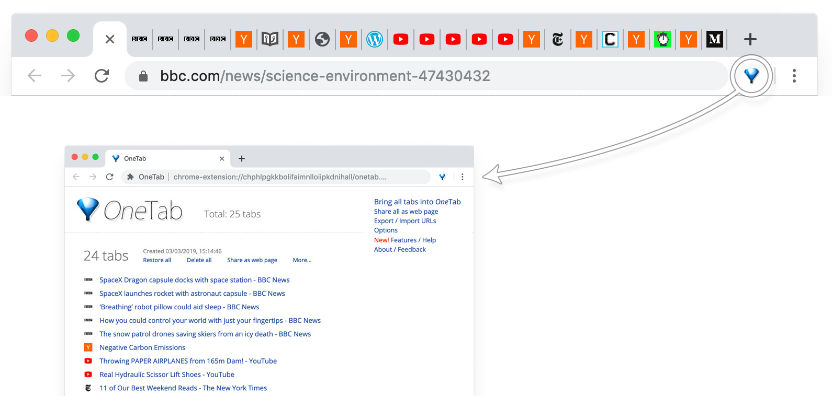Open SpaceX Dragon capsule docks saved link
This screenshot has height=396, width=832.
(x=194, y=280)
